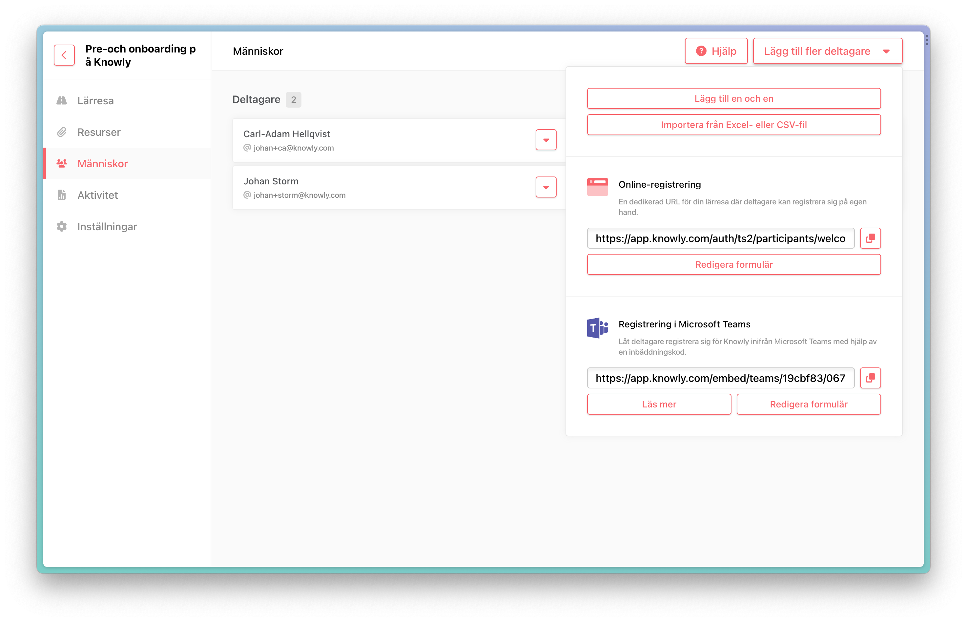Click the back arrow button
Image resolution: width=967 pixels, height=622 pixels.
point(64,55)
